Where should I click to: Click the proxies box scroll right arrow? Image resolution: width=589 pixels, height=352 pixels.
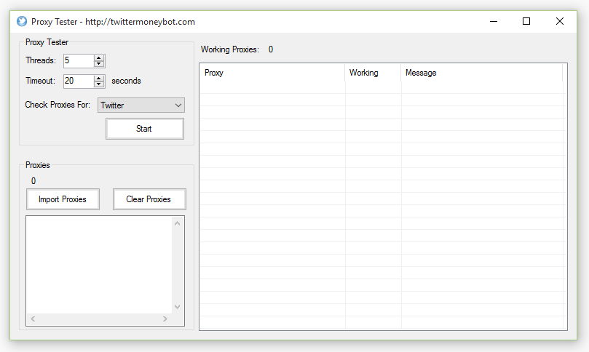tap(165, 319)
